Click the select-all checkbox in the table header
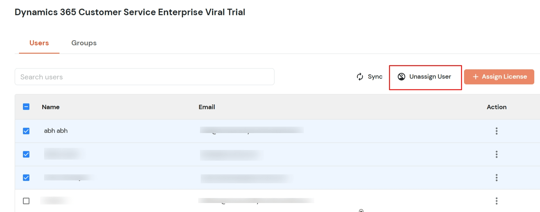 pyautogui.click(x=26, y=107)
